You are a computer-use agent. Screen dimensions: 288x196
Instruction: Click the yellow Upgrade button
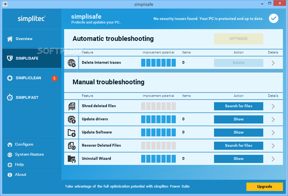coord(264,187)
